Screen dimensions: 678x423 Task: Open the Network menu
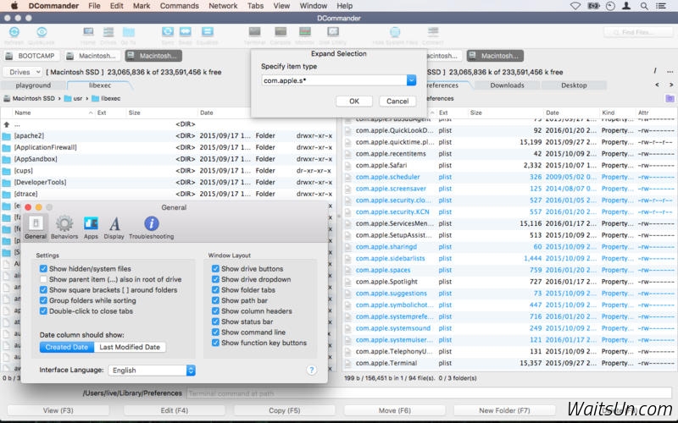click(223, 6)
